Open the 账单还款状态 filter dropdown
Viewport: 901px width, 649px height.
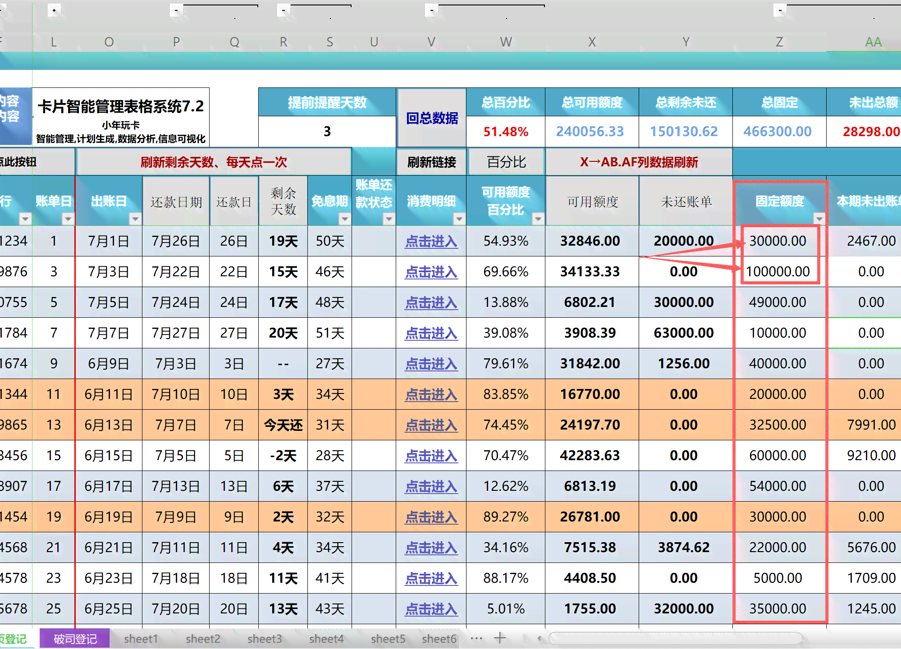pyautogui.click(x=389, y=219)
